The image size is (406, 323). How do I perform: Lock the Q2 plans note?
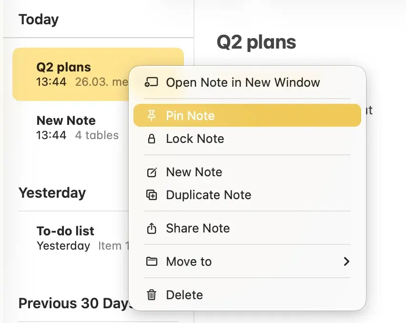195,139
